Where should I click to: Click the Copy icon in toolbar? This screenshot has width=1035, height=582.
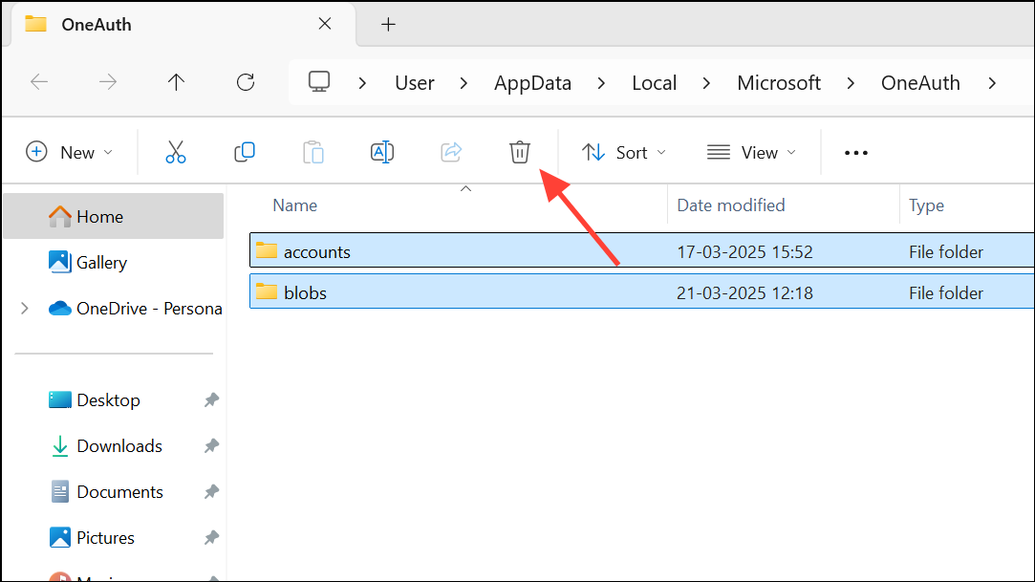click(245, 153)
